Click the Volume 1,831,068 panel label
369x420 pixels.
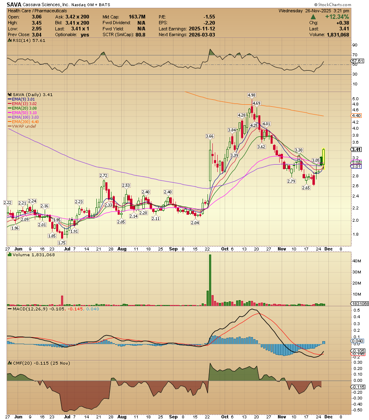click(34, 255)
